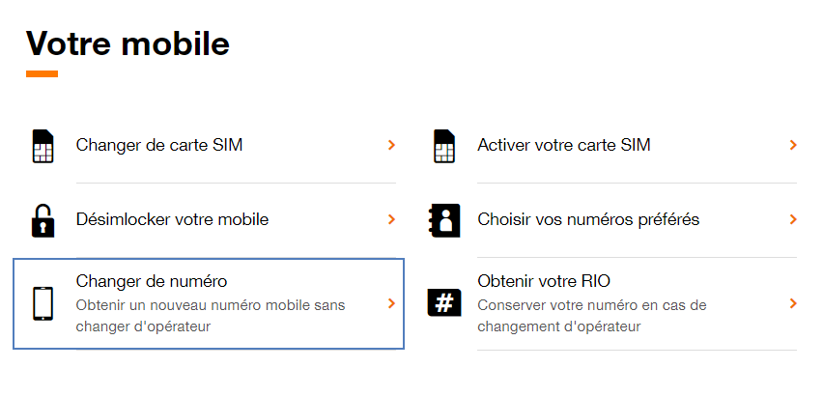Viewport: 823px width, 397px height.
Task: Click the orange chevron for Activer votre carte SIM
Action: click(793, 145)
